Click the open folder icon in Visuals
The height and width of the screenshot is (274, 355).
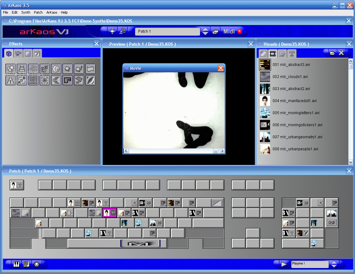coord(332,53)
